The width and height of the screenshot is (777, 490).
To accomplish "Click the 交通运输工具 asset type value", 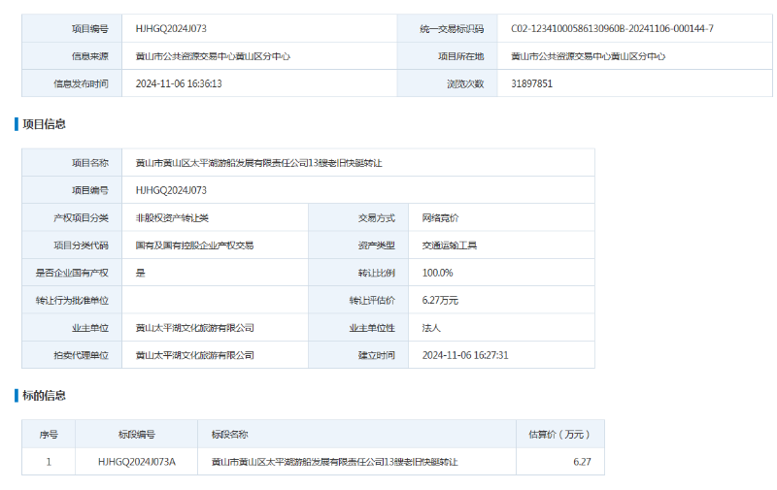I will [x=449, y=245].
